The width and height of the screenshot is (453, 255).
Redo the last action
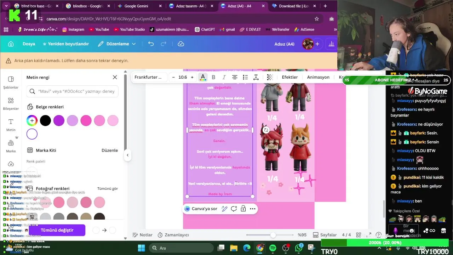[x=164, y=44]
